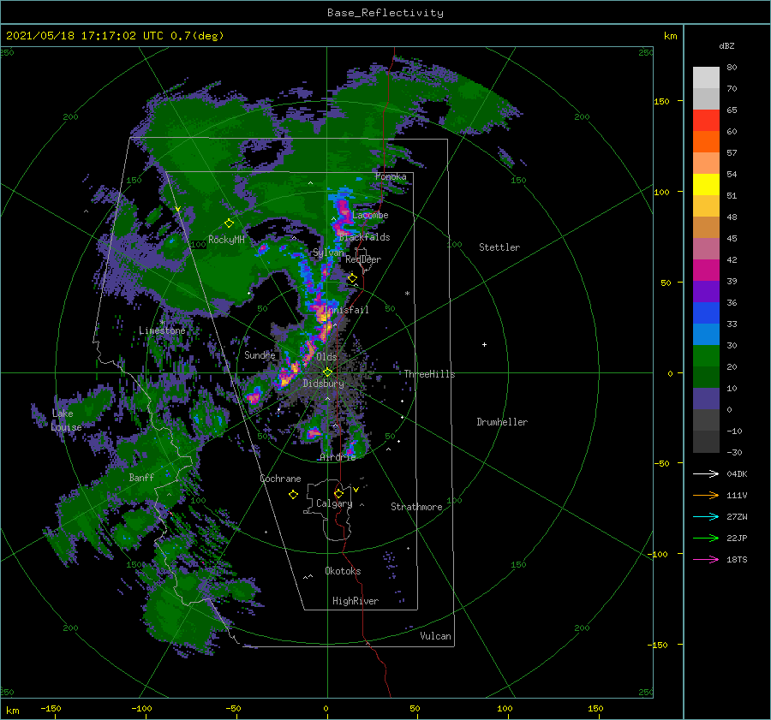Screen dimensions: 771x720
Task: Select the magenta 42–39 dBZ color swatch
Action: [x=706, y=271]
